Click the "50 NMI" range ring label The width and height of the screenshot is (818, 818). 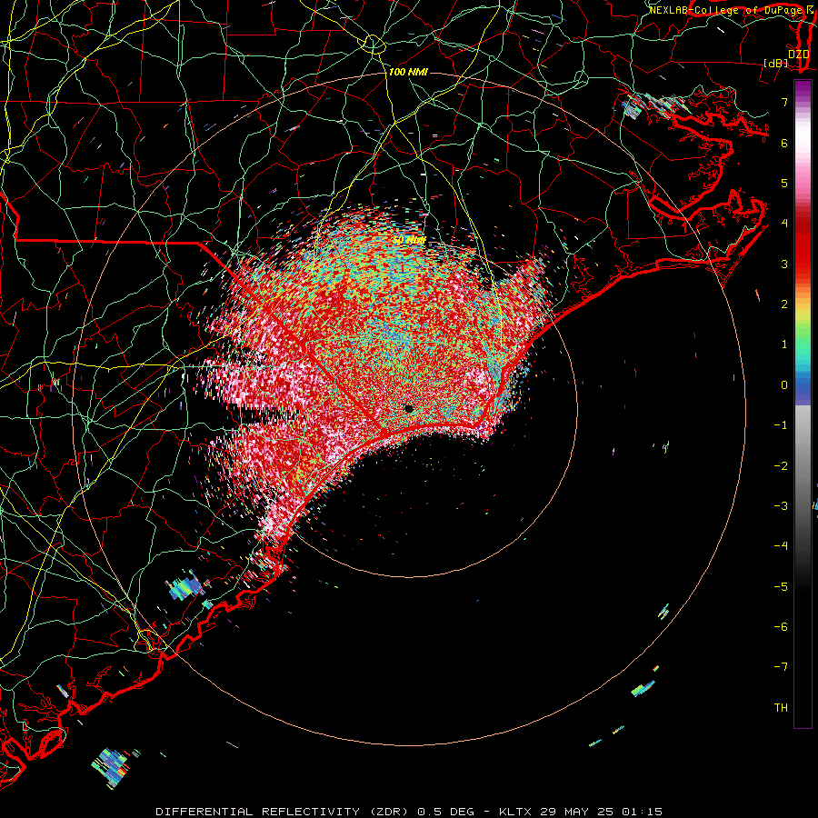409,240
